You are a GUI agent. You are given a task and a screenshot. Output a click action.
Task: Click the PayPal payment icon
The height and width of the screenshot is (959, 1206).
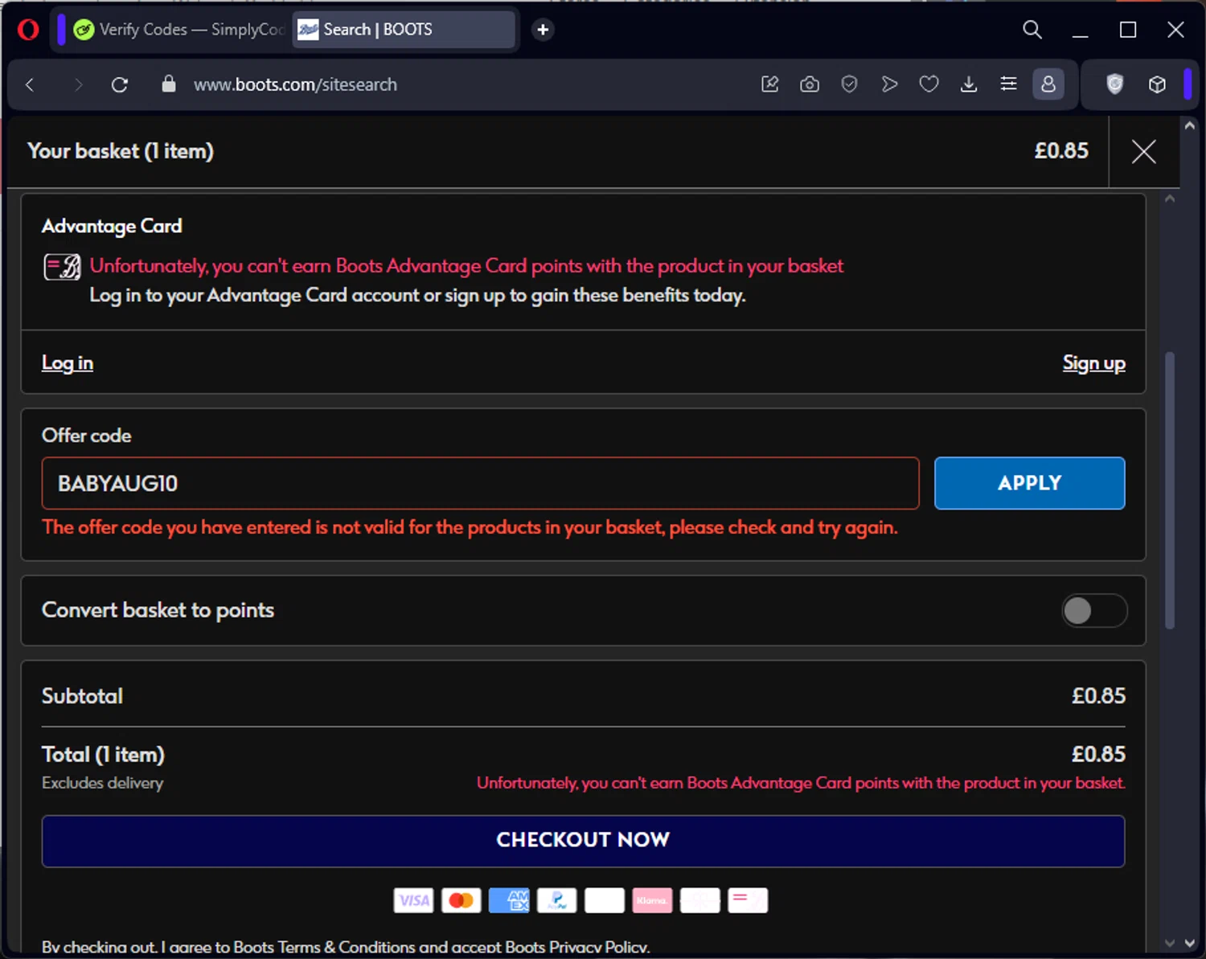click(x=556, y=900)
